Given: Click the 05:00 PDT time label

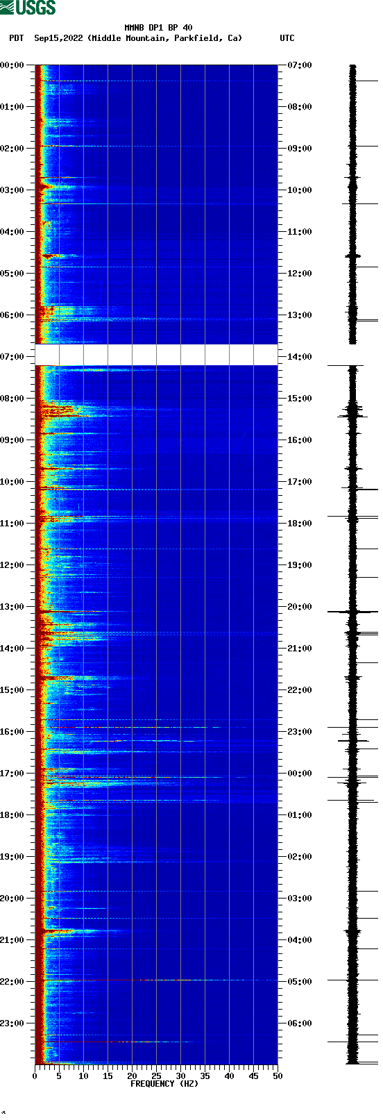Looking at the screenshot, I should (12, 274).
